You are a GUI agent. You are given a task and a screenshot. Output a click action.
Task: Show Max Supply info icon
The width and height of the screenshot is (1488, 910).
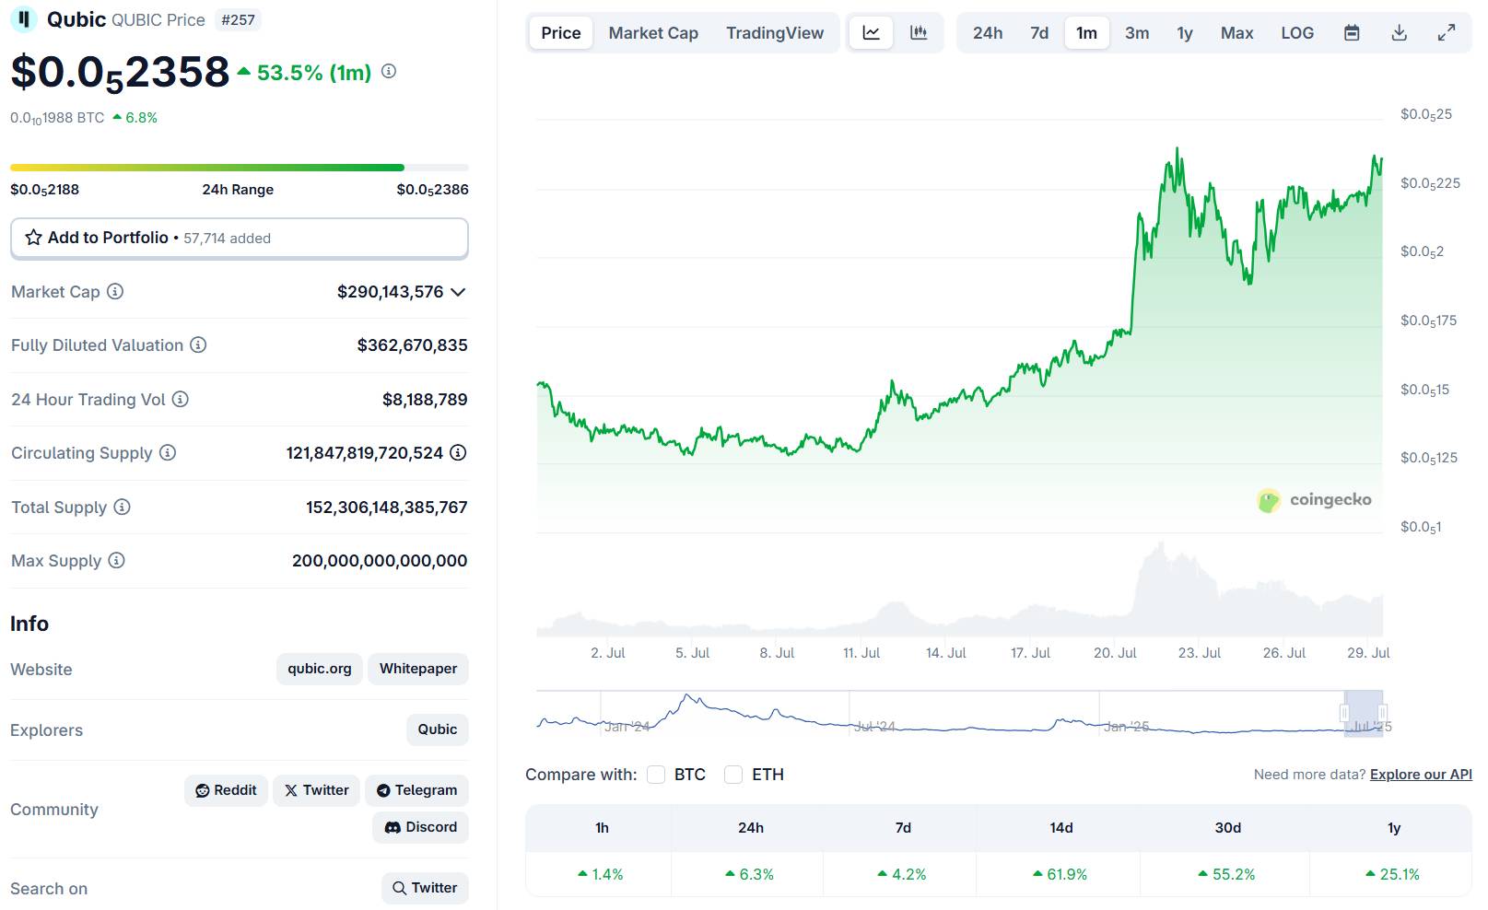coord(116,560)
